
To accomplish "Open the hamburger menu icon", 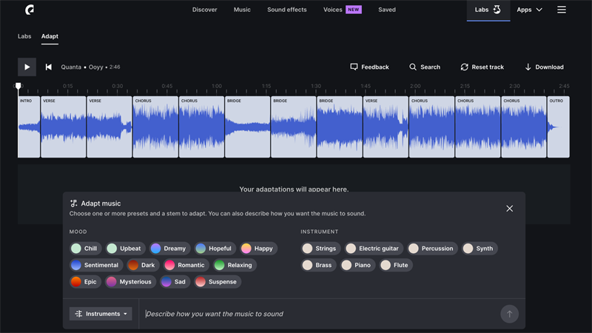I will [562, 10].
